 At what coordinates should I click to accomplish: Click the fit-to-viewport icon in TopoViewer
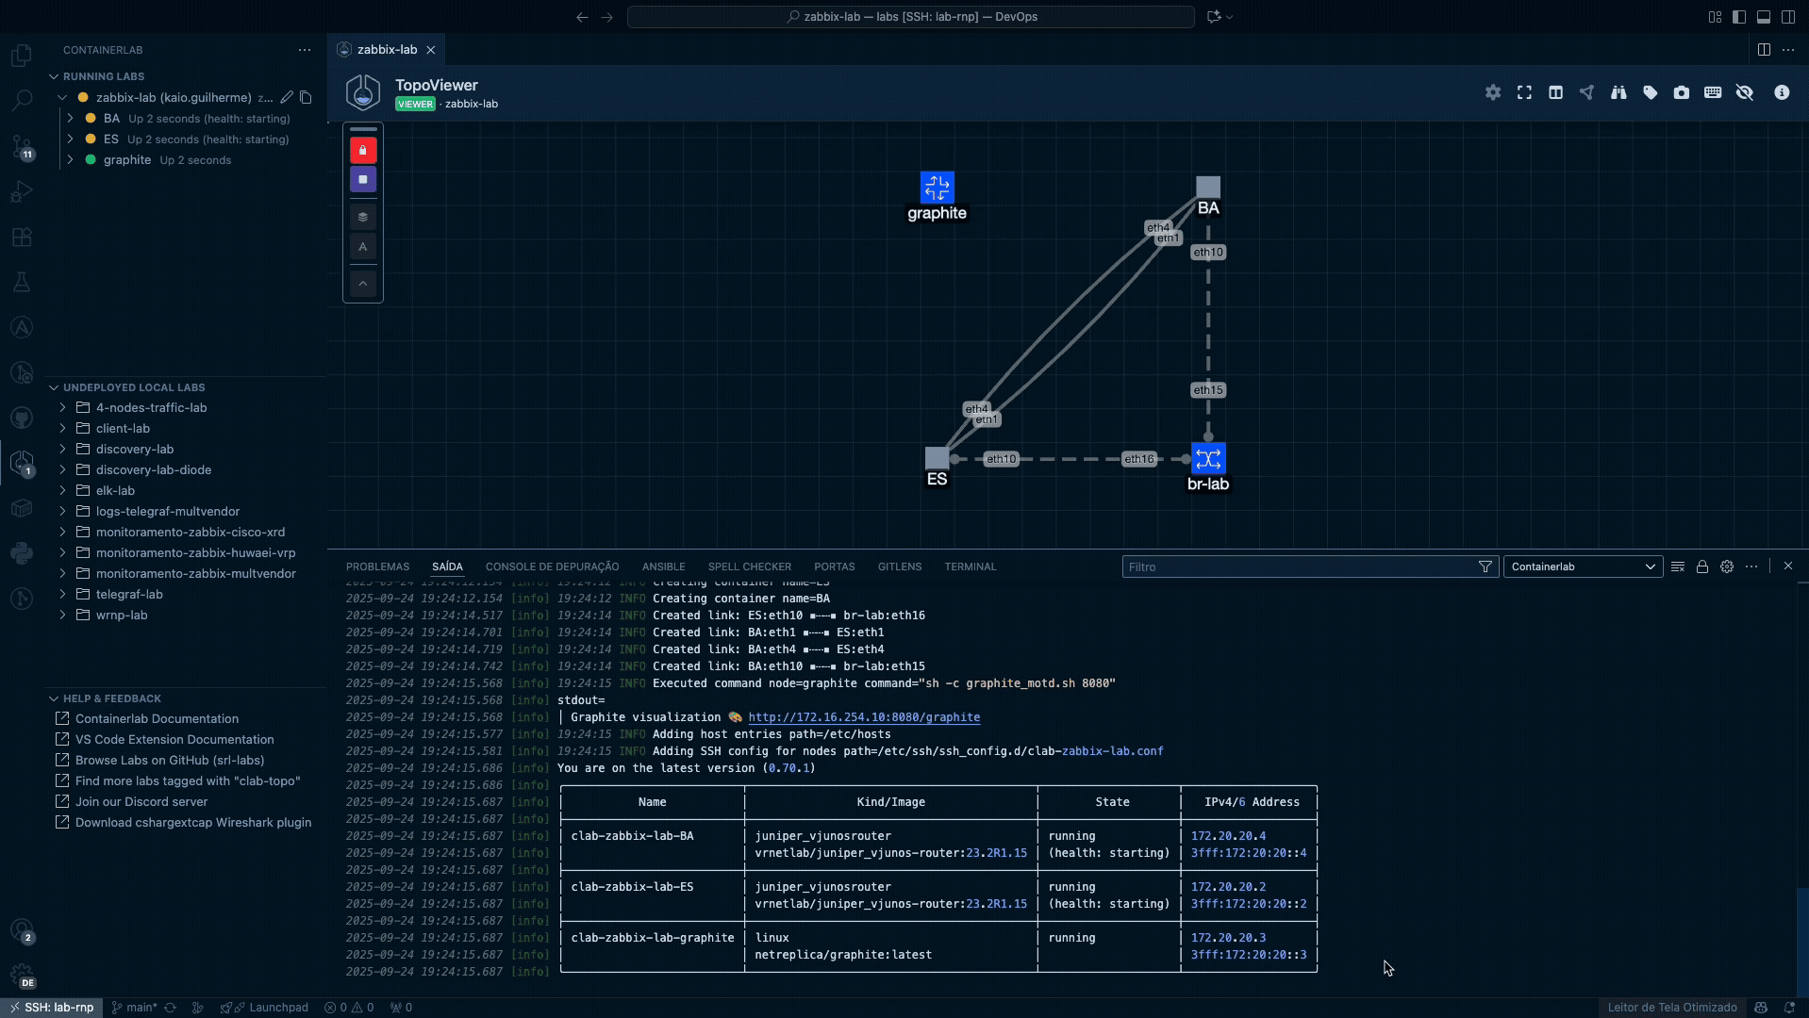tap(1524, 92)
